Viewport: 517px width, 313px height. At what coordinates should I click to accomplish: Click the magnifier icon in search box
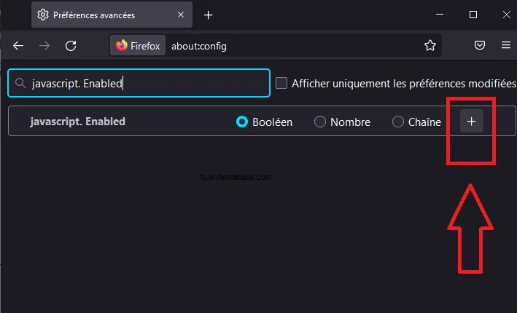[20, 83]
